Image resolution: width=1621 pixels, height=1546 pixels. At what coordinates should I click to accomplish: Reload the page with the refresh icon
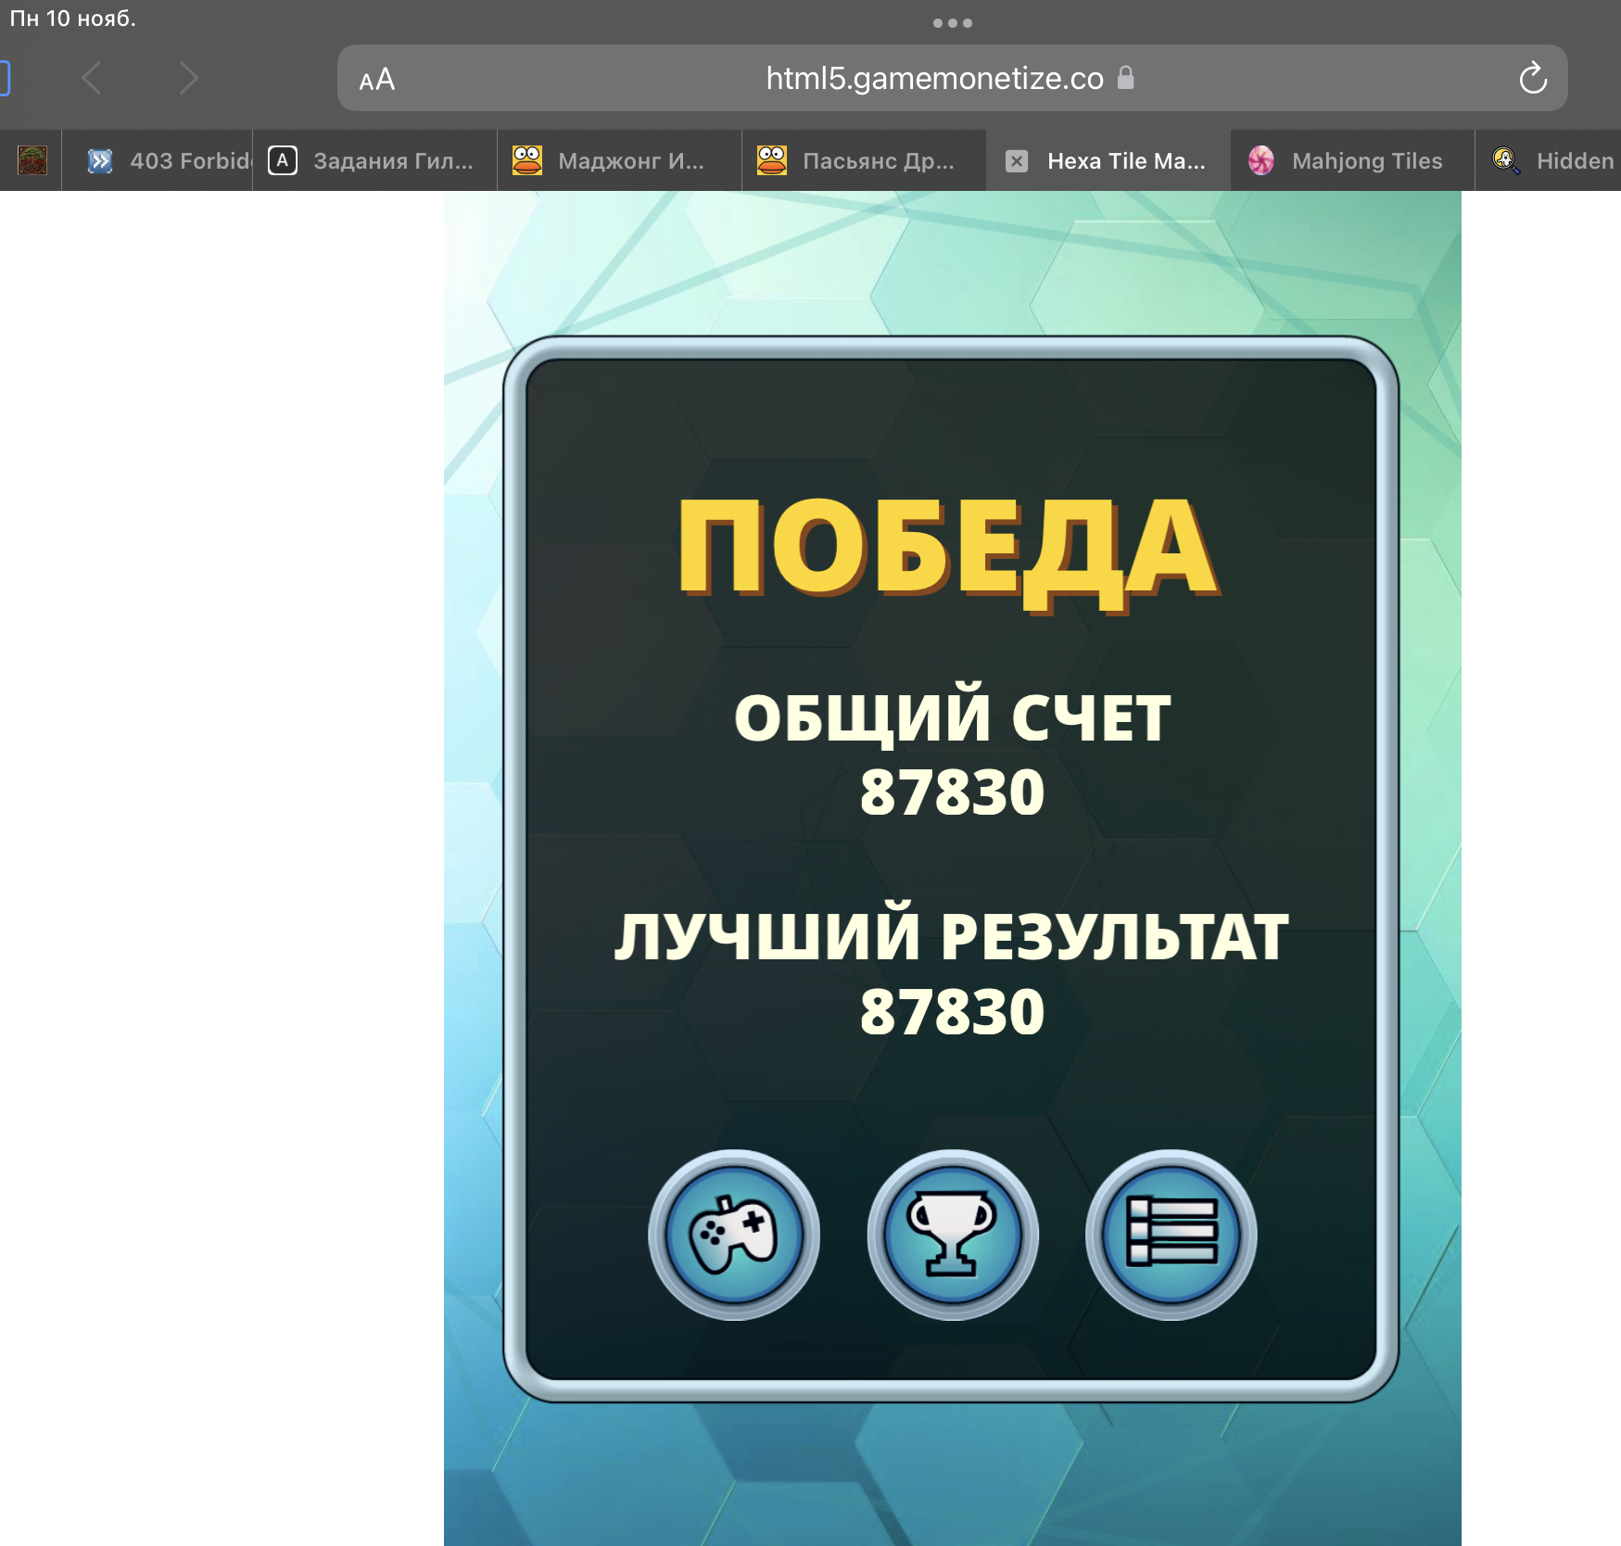1532,79
